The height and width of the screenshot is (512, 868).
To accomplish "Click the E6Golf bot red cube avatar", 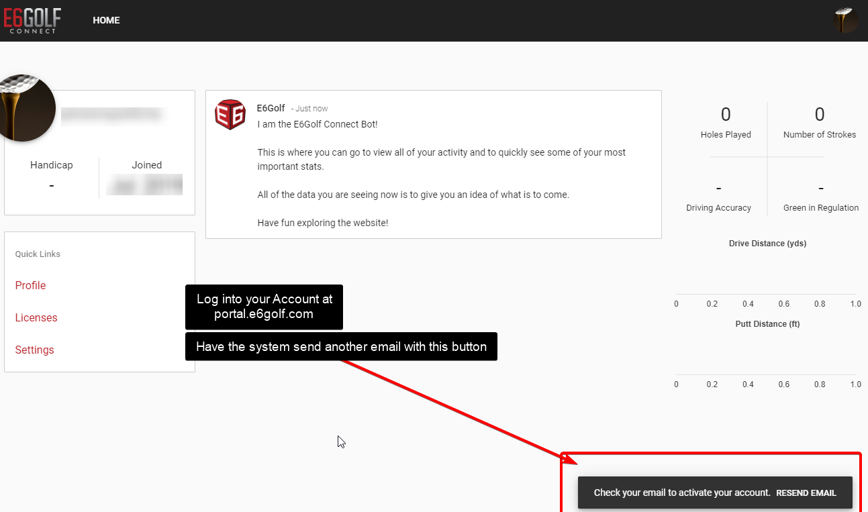I will tap(230, 114).
